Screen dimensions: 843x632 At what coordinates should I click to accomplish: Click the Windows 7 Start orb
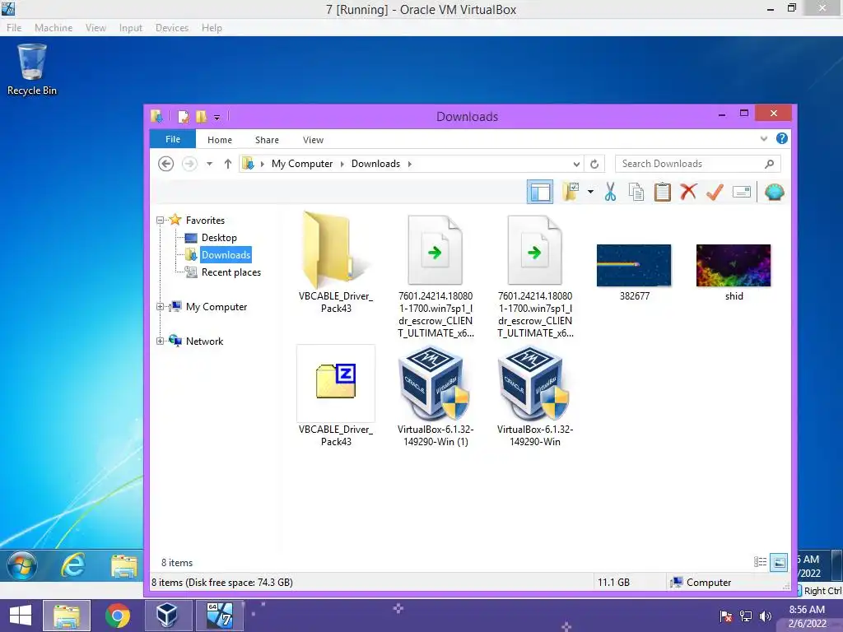point(21,565)
